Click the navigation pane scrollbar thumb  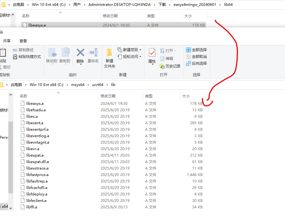[x=11, y=157]
